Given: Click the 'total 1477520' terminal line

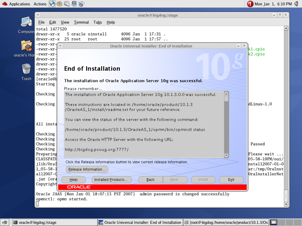Looking at the screenshot, I should click(51, 29).
